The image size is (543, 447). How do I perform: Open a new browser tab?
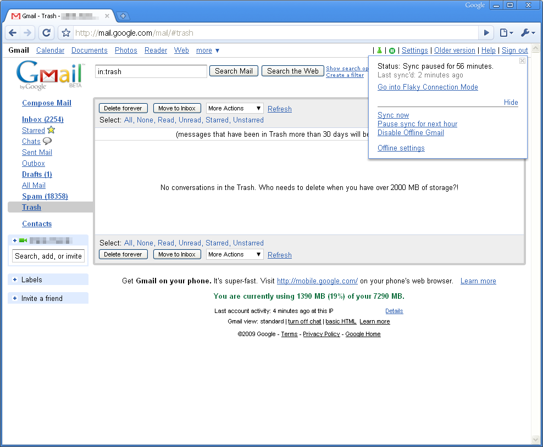123,16
